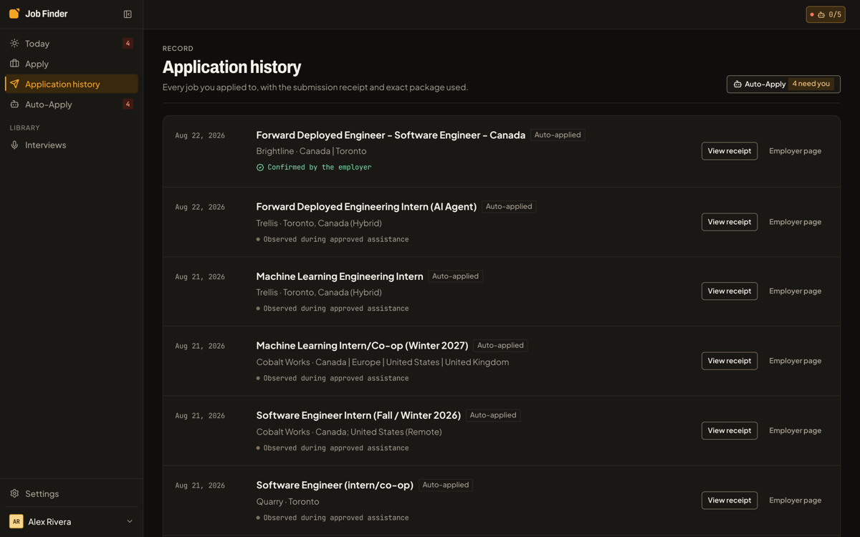Click the sidebar Auto-Apply badge showing 4
The width and height of the screenshot is (860, 537).
point(128,105)
